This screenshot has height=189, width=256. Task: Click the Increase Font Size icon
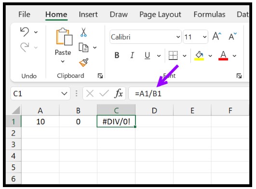point(216,36)
